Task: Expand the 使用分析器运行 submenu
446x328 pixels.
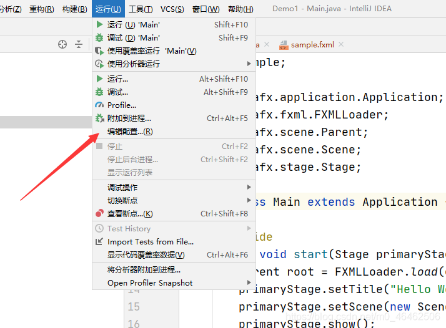Action: tap(249, 64)
